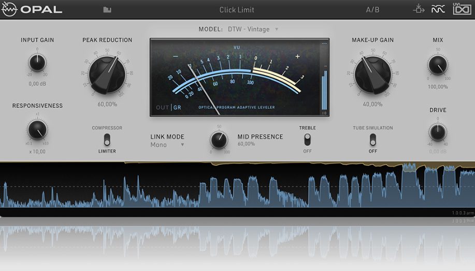Click the Mid Presence knob
Image resolution: width=475 pixels, height=271 pixels.
219,139
